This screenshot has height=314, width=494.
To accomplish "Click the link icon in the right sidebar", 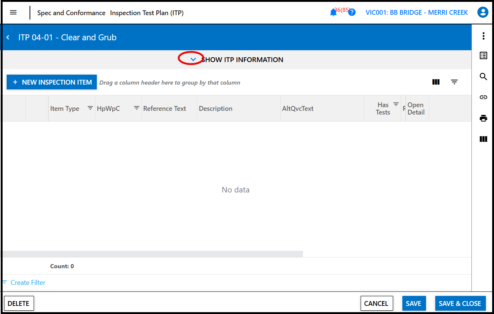I will [483, 97].
